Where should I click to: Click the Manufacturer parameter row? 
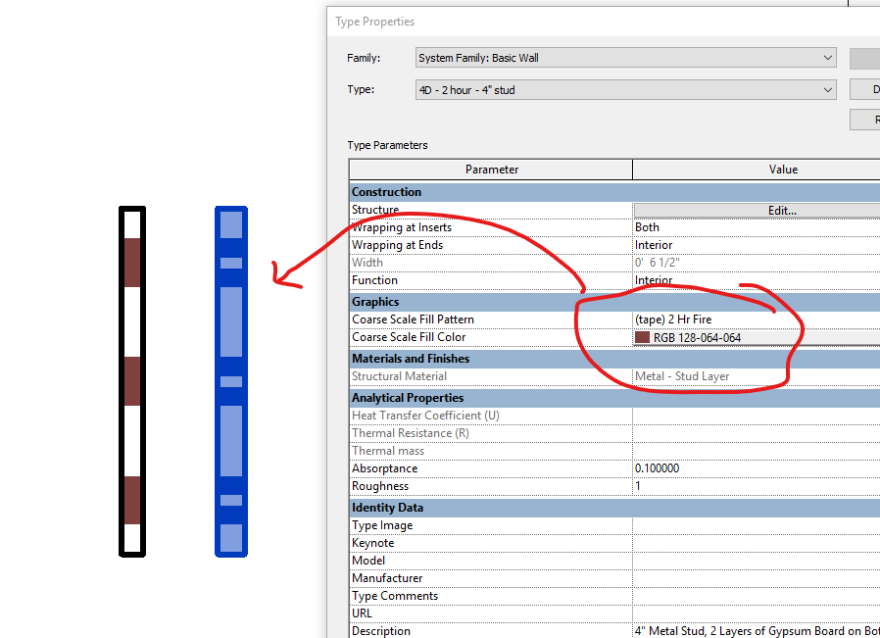click(614, 578)
